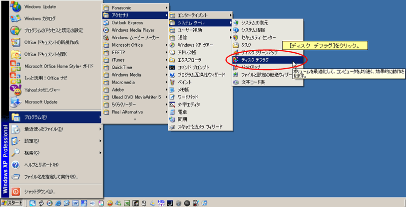
Task: Open ファイル名を指定して実行(R)
Action: click(x=55, y=177)
